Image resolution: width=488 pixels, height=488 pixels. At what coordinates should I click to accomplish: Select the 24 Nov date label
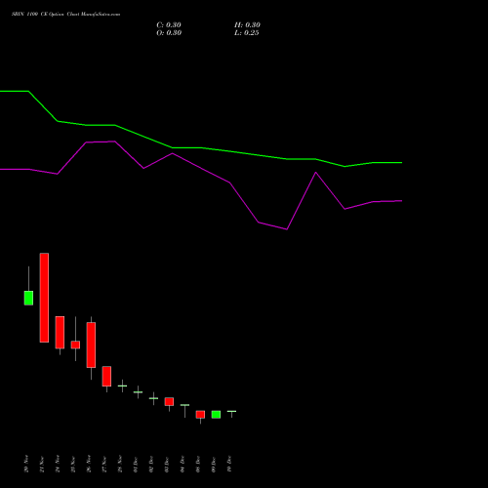click(58, 464)
